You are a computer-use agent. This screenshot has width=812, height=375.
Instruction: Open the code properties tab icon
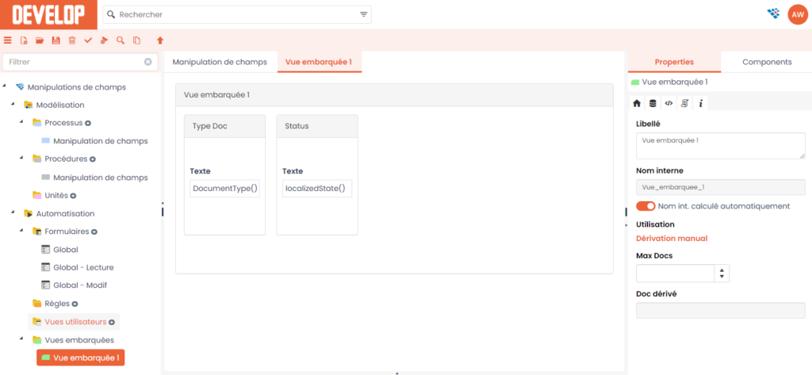point(668,103)
